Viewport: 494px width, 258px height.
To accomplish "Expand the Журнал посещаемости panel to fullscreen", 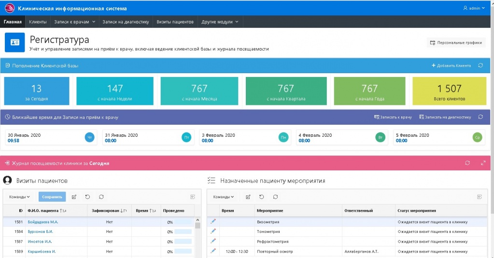I will click(x=483, y=163).
